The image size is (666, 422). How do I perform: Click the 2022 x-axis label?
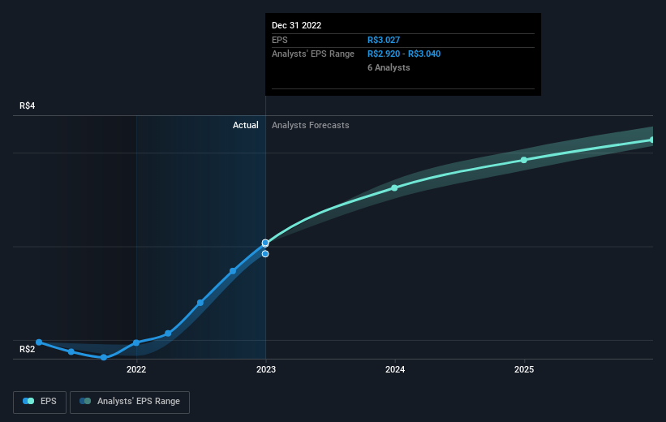[x=136, y=370]
